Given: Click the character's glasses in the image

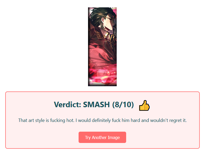Looking at the screenshot, I should (x=110, y=19).
